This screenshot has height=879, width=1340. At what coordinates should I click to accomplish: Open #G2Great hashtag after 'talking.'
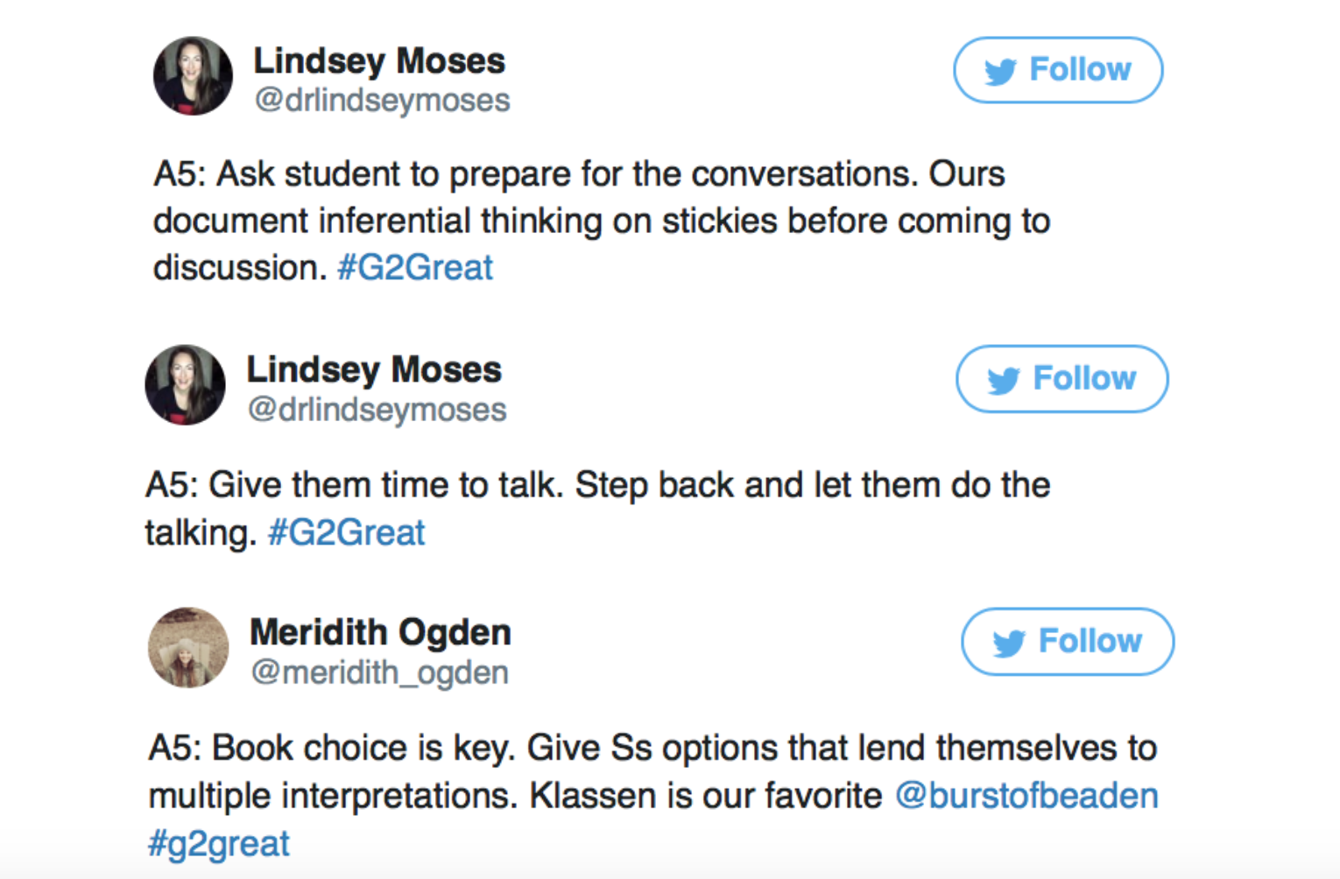coord(347,532)
